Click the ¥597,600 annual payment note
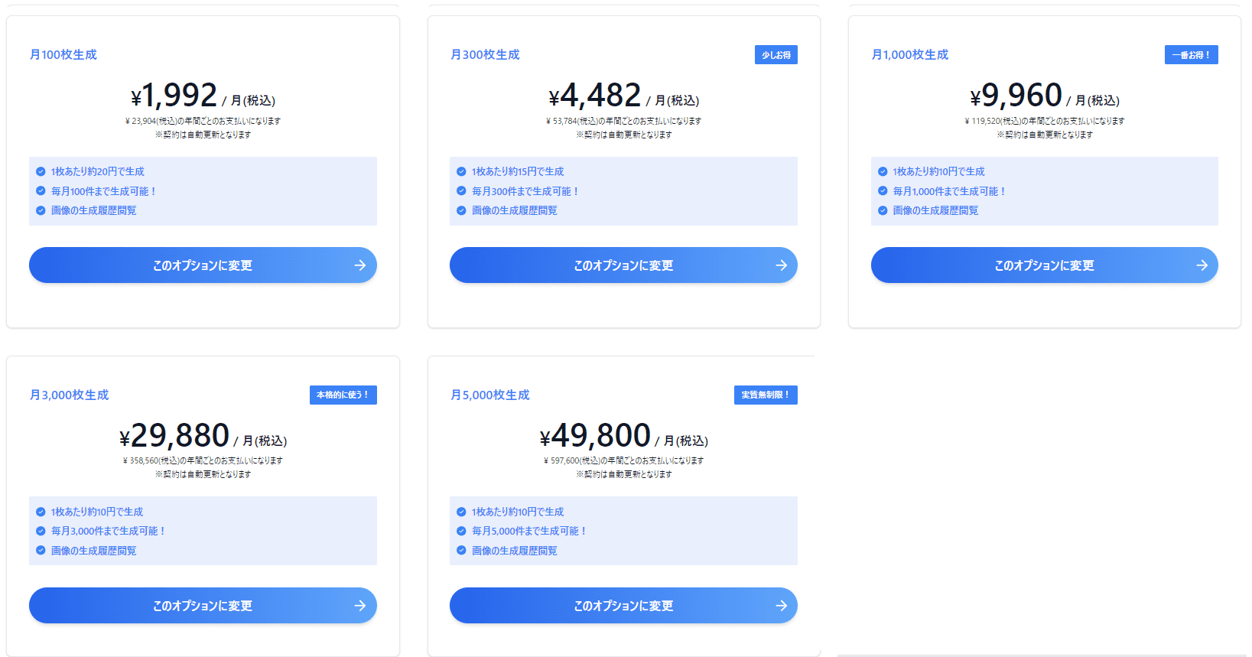1252x657 pixels. tap(623, 460)
